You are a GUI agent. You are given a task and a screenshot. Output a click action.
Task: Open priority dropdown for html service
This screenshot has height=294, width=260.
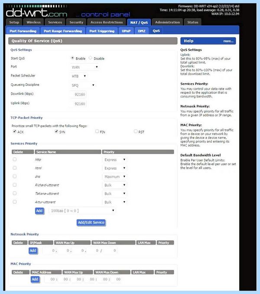click(x=115, y=168)
